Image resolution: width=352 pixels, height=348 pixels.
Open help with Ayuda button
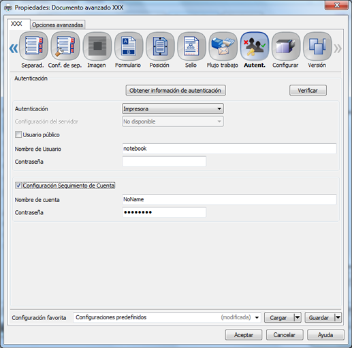click(x=325, y=335)
